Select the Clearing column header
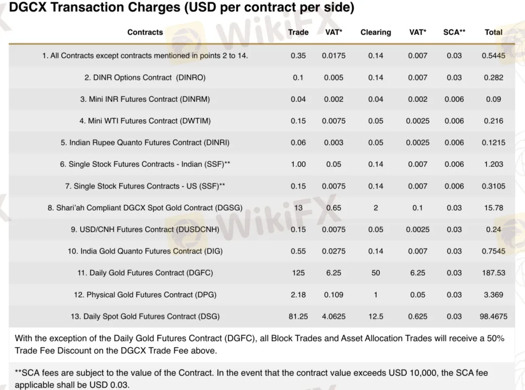Screen dimensions: 525x390 point(375,32)
